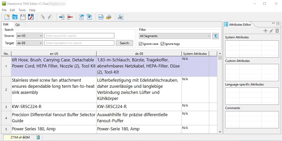Click the segment table scrollbar thumb

[x=220, y=58]
